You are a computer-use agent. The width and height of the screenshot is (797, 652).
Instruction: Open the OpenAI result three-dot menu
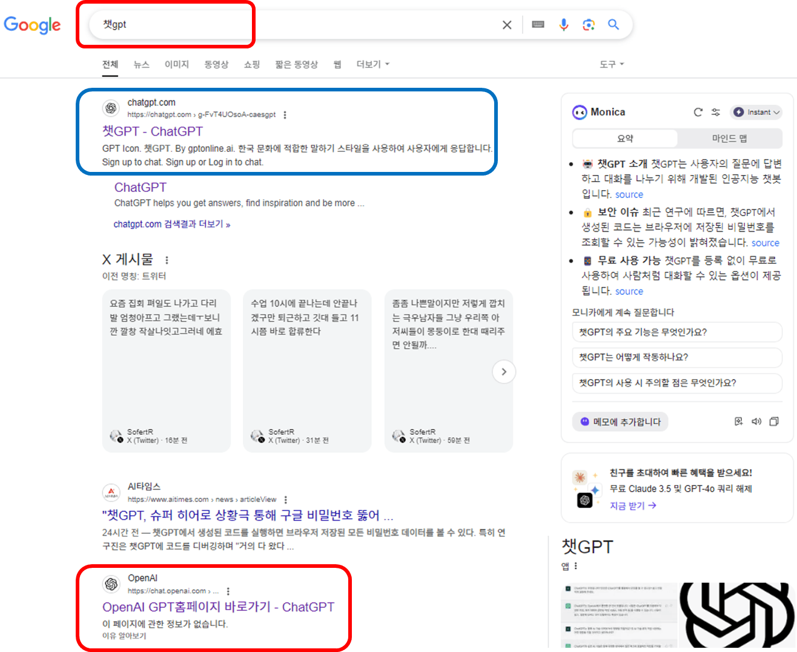tap(228, 591)
